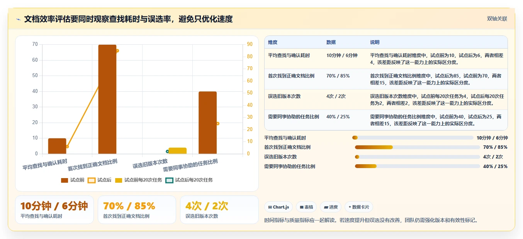Viewport: 523px width, 239px height.
Task: Click the teal point near 误选旧版本次数
Action: (x=167, y=151)
